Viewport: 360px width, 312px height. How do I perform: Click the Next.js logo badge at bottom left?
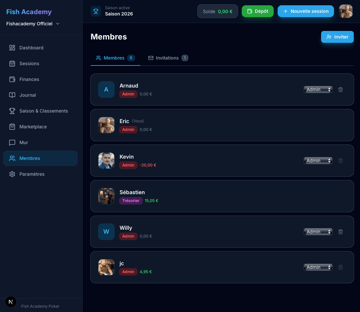(x=11, y=302)
